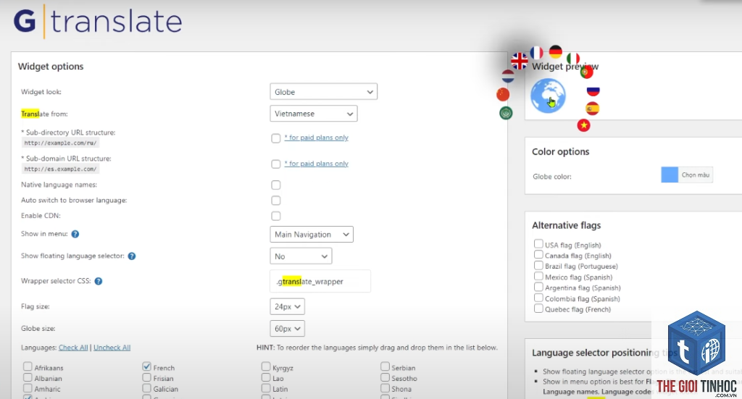Check the Frisian language checkbox
The image size is (742, 399).
(146, 378)
